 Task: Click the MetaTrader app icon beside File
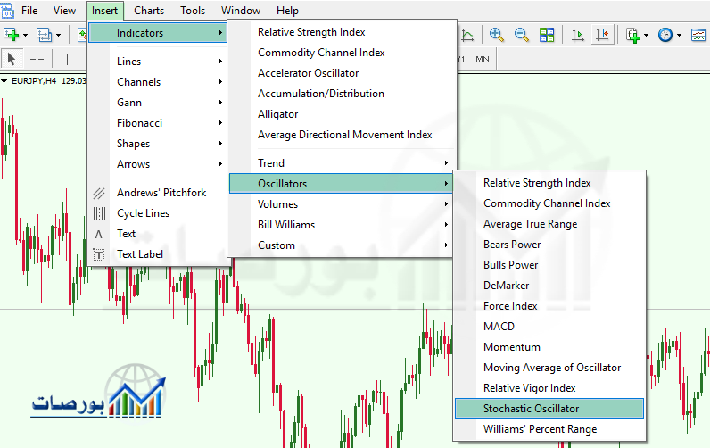7,11
